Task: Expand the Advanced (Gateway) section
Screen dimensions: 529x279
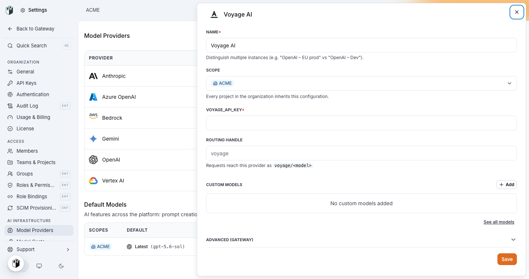Action: [361, 240]
